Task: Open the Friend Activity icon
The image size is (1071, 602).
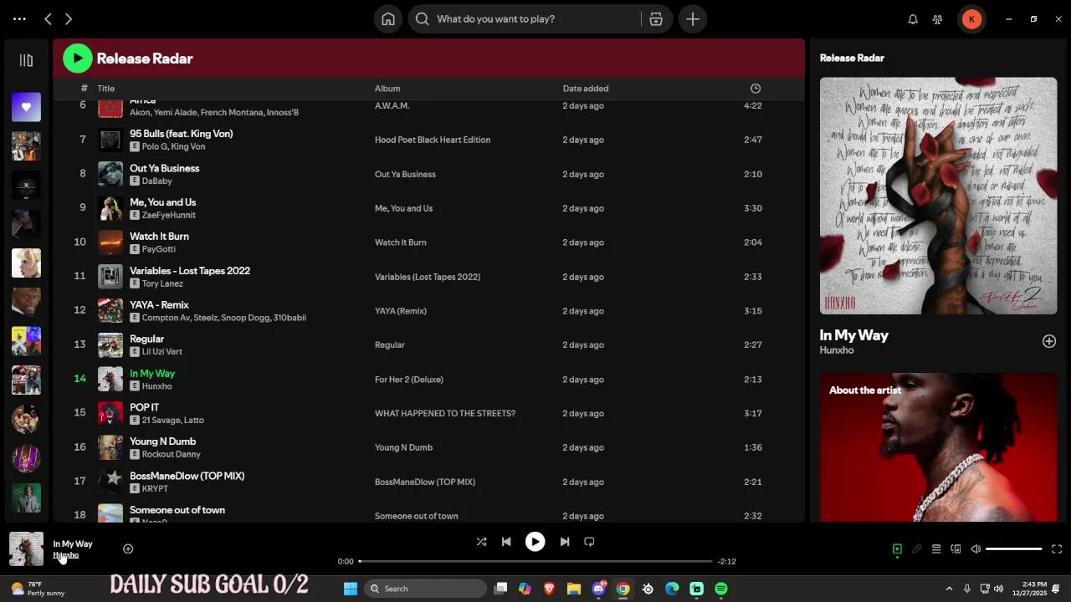Action: 938,19
